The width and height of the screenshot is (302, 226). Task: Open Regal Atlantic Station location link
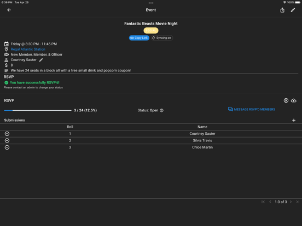[28, 49]
